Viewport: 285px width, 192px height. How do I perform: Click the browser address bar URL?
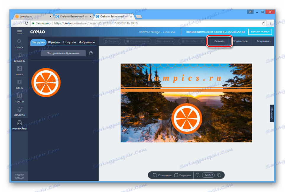click(x=96, y=23)
